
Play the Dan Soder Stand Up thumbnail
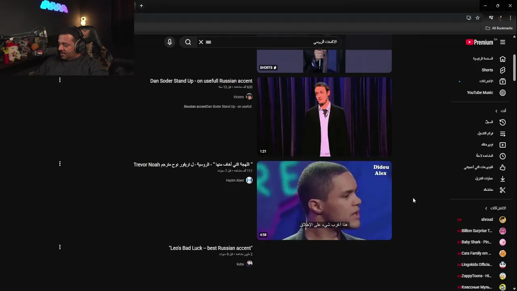tap(324, 117)
